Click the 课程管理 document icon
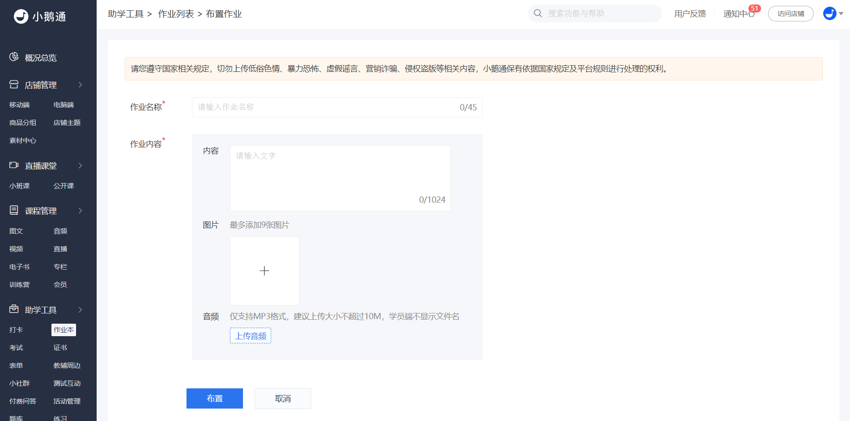850x421 pixels. [x=14, y=210]
